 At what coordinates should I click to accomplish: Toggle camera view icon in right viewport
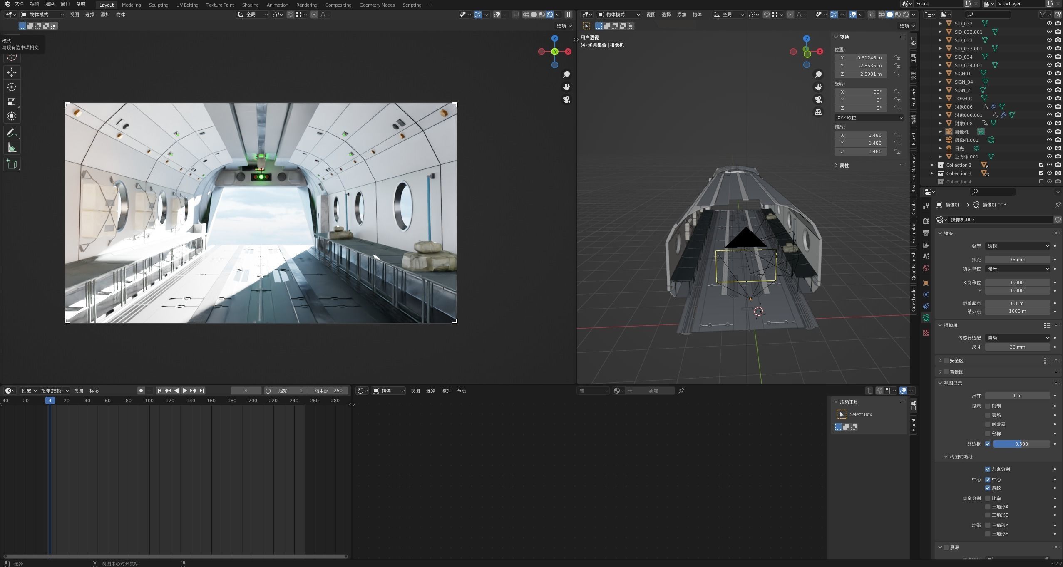(x=818, y=99)
